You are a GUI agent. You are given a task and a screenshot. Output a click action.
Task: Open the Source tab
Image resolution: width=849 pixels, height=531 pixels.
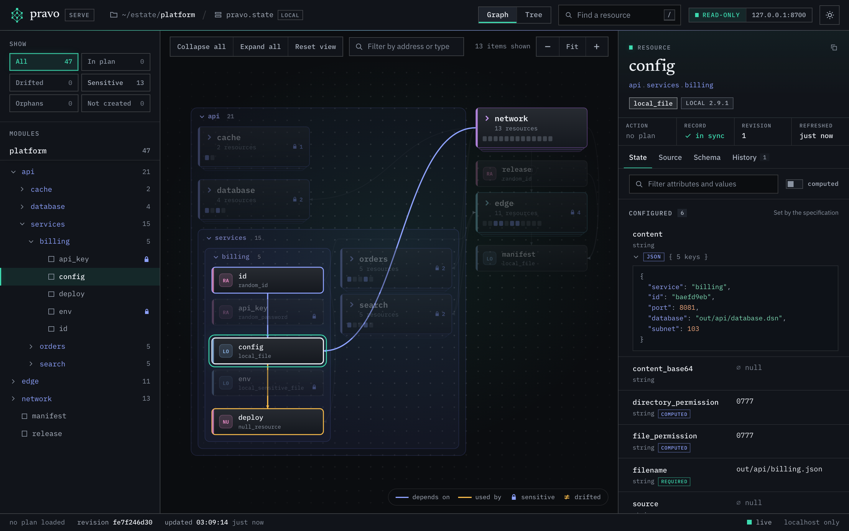pyautogui.click(x=670, y=157)
